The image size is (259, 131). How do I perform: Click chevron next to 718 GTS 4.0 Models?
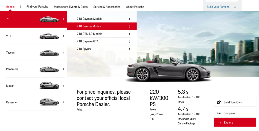(129, 34)
